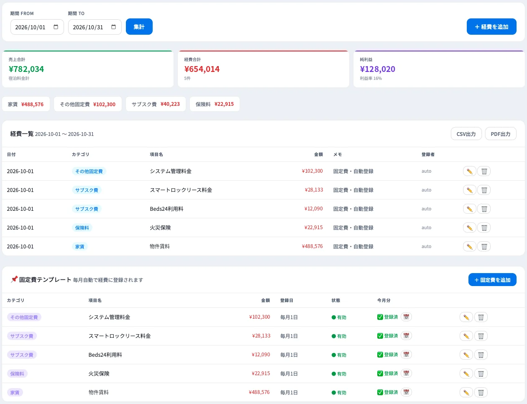Edit the 物件賃料 expense row

click(x=470, y=246)
